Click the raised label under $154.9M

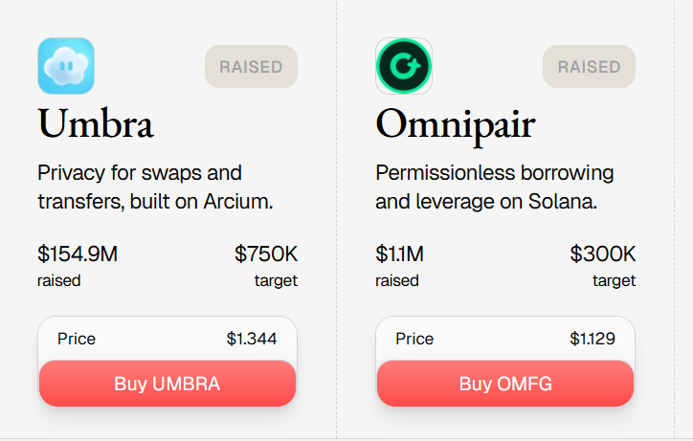tap(58, 280)
